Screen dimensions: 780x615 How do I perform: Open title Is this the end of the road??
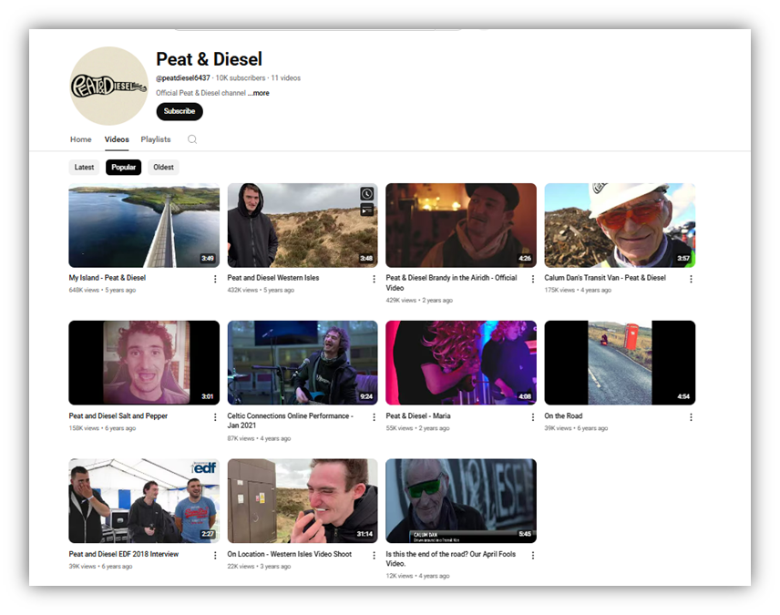(451, 559)
